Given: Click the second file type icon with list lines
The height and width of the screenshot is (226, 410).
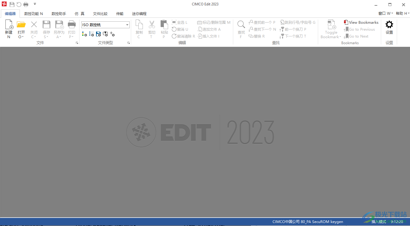Looking at the screenshot, I should click(92, 34).
